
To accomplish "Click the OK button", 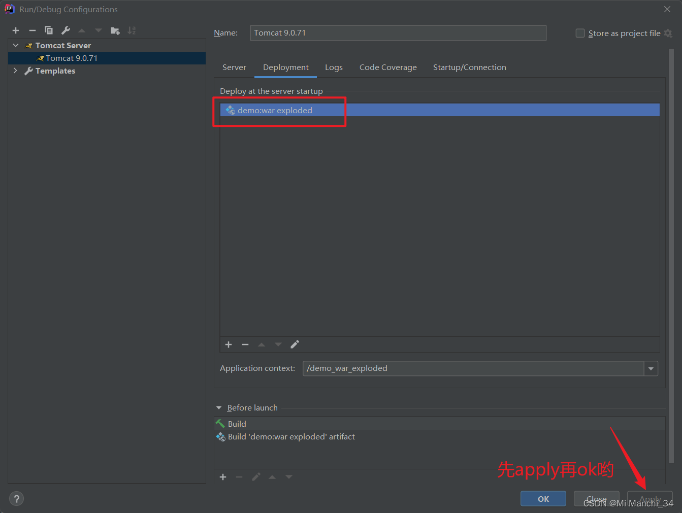I will pyautogui.click(x=543, y=499).
